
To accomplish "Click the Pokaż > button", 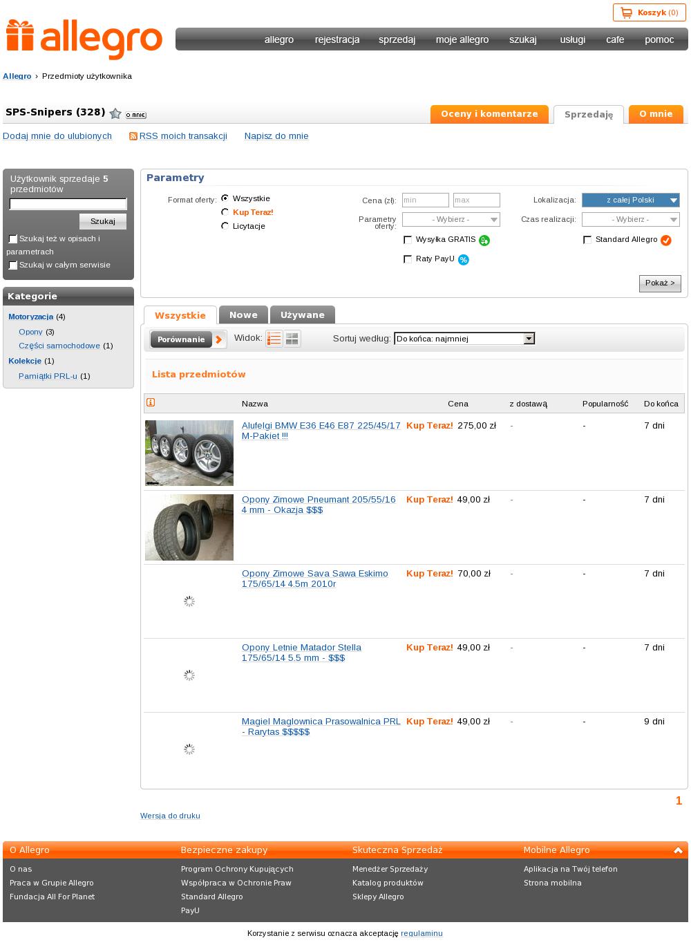I will coord(660,283).
